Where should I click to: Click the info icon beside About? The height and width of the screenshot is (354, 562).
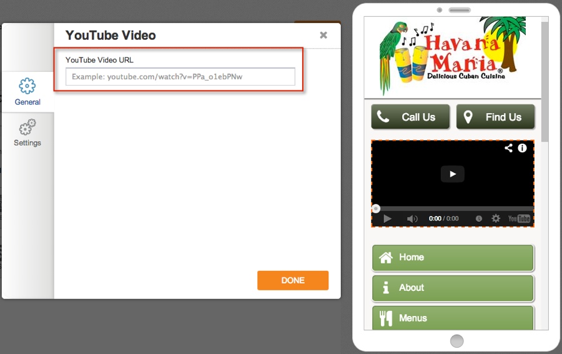[x=386, y=287]
